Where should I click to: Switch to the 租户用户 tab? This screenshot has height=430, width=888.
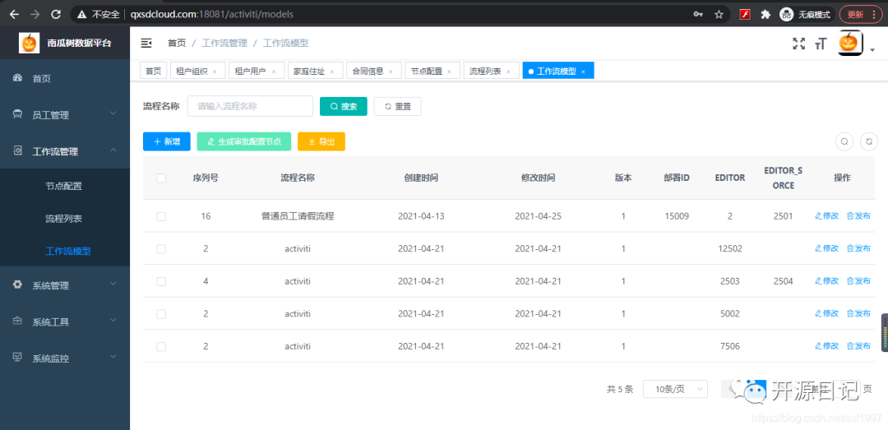click(x=257, y=71)
